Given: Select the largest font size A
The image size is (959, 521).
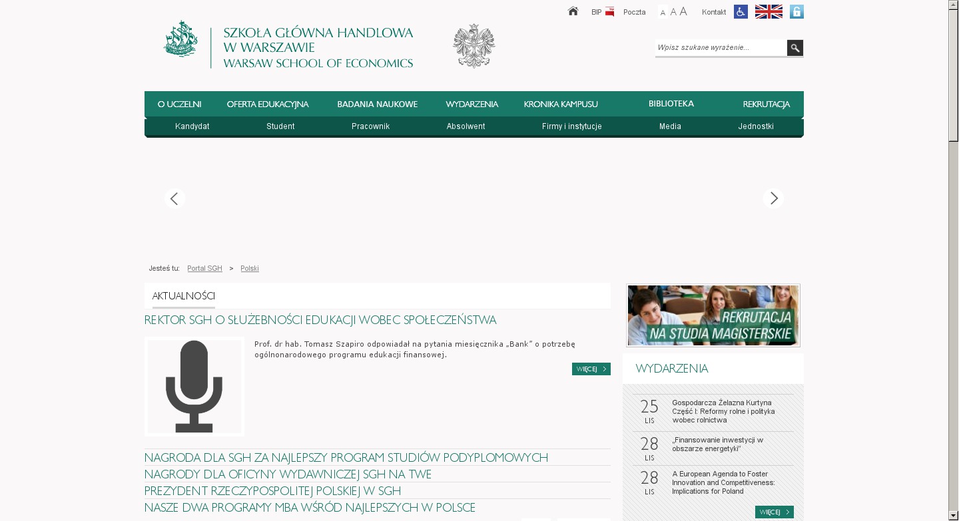Looking at the screenshot, I should 683,11.
